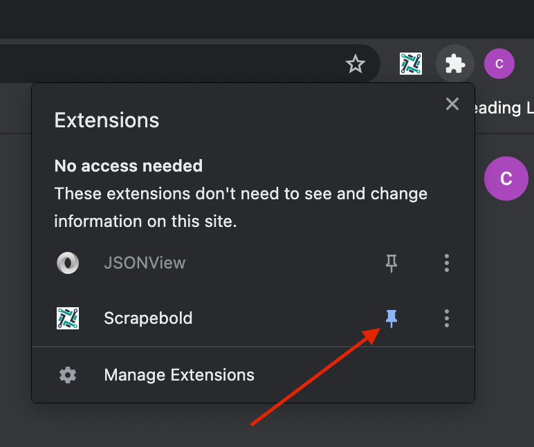The height and width of the screenshot is (447, 534).
Task: Open more actions menu for Scrapebold
Action: (446, 318)
